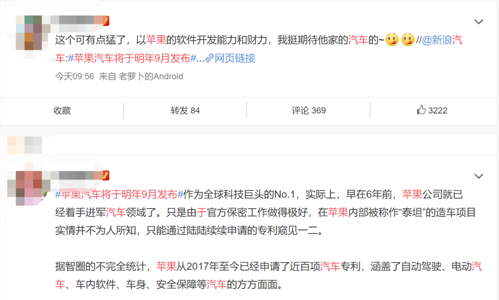Open the second post's author avatar
Viewport: 499px width, 300px height.
(29, 188)
